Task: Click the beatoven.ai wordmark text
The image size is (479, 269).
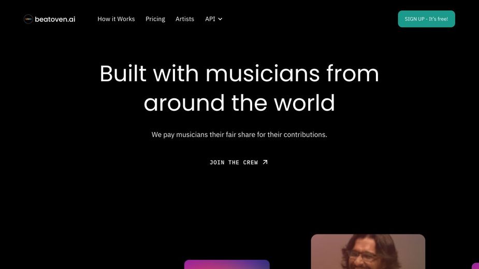Action: point(55,19)
